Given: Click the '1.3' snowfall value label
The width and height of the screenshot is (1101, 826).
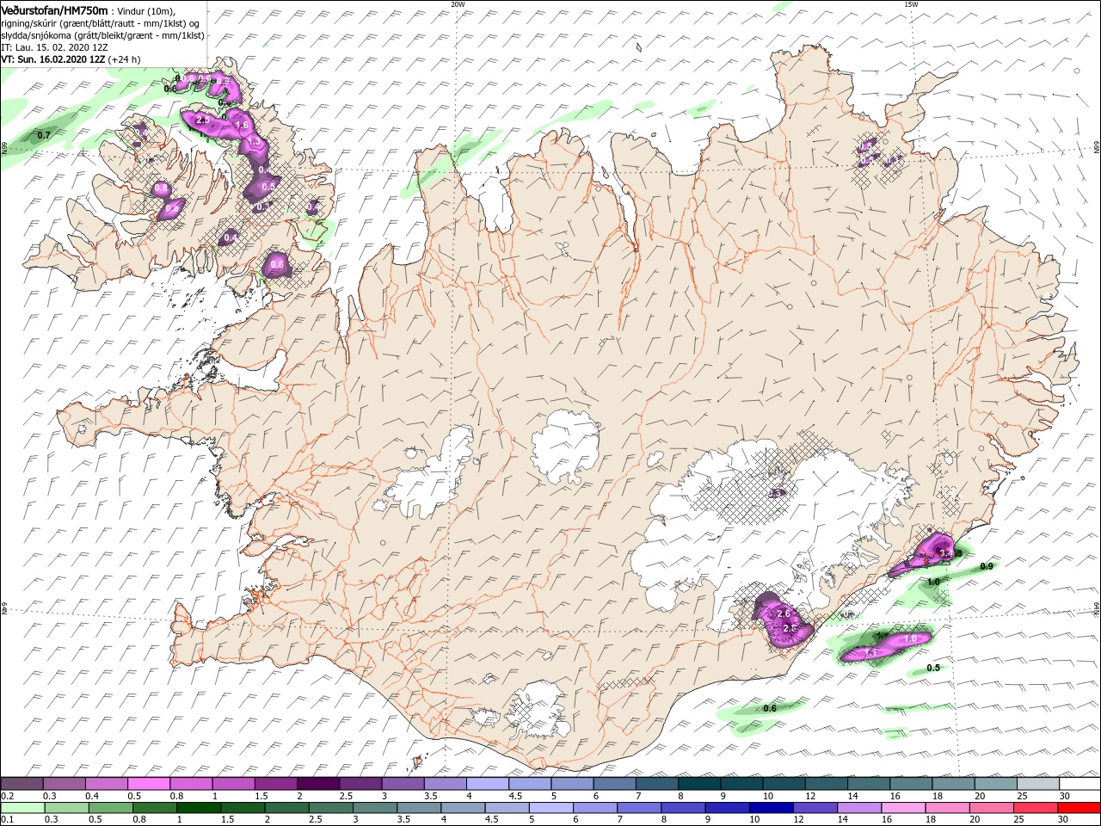Looking at the screenshot, I should 254,142.
